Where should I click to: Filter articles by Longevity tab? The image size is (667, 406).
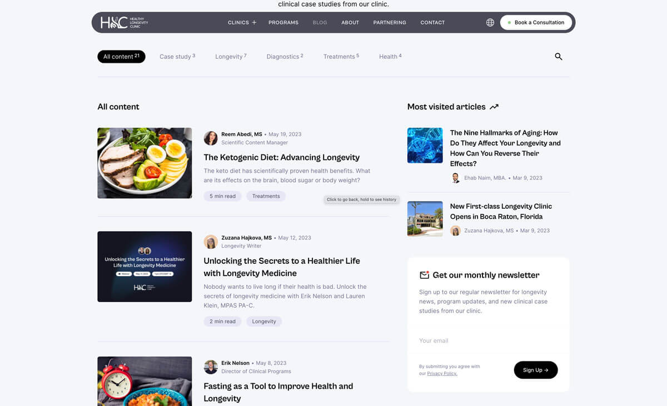(231, 57)
